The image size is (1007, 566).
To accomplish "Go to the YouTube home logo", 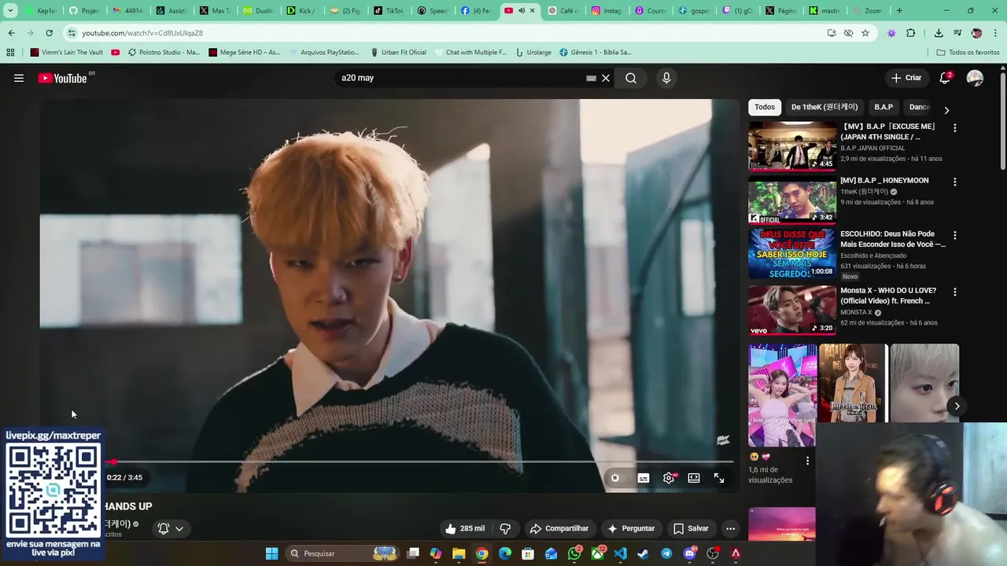I will click(63, 78).
